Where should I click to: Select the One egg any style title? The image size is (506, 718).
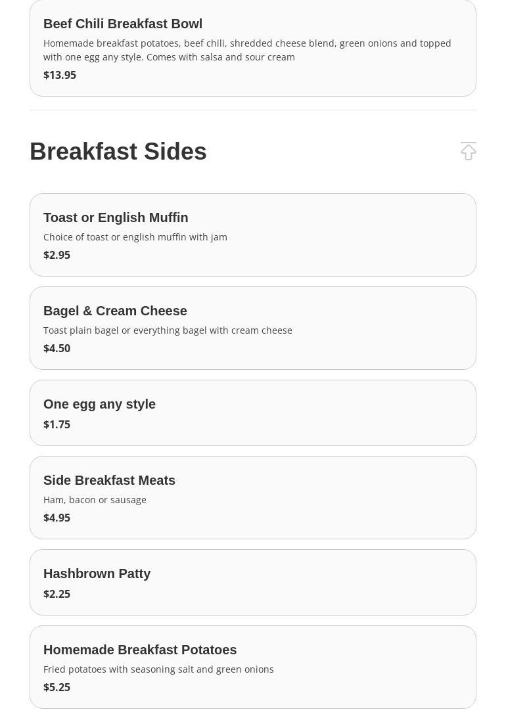pyautogui.click(x=99, y=404)
